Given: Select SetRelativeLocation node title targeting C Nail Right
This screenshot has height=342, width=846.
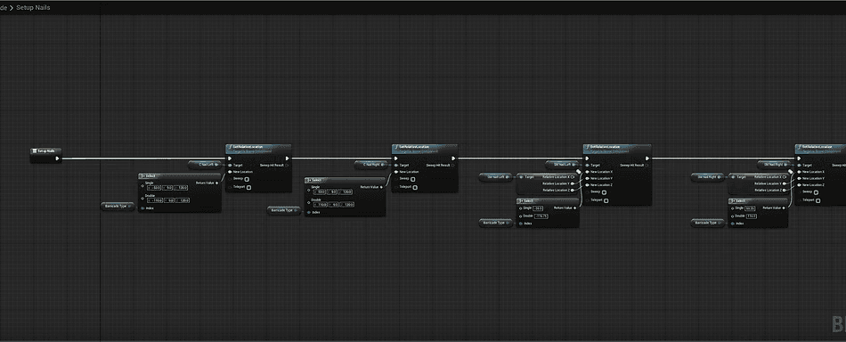Looking at the screenshot, I should point(414,147).
